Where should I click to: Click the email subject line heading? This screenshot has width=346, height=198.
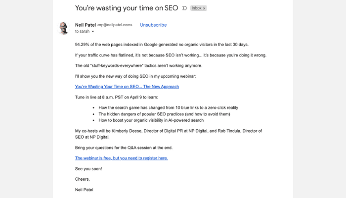(x=127, y=8)
